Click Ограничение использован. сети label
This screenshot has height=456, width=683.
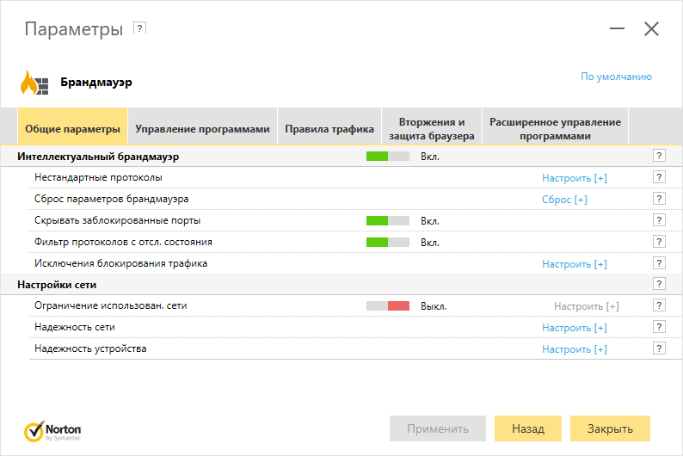click(111, 305)
